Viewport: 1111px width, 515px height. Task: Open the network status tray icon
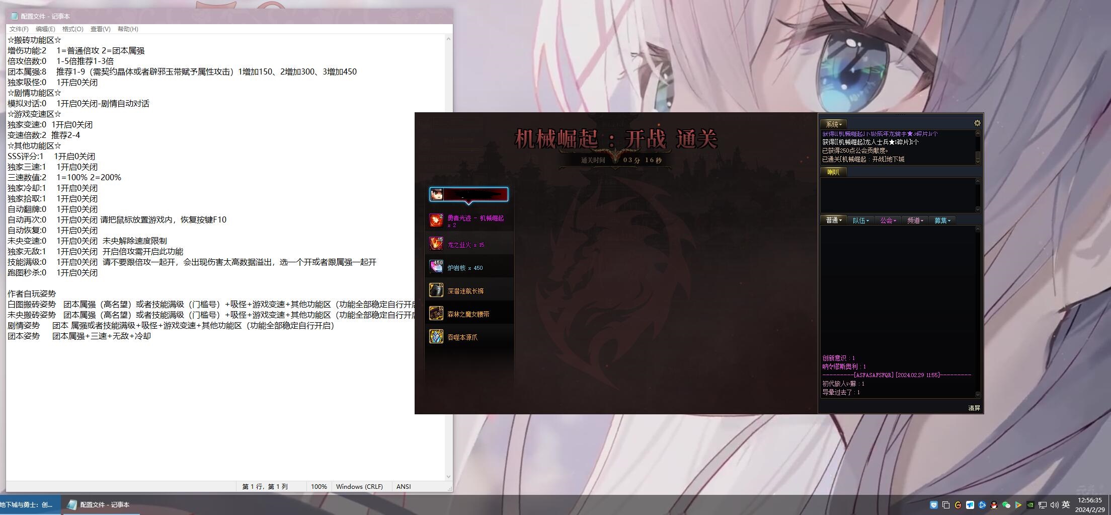pyautogui.click(x=1042, y=505)
